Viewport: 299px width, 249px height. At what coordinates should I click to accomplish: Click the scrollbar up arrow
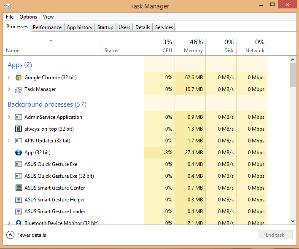pos(293,59)
